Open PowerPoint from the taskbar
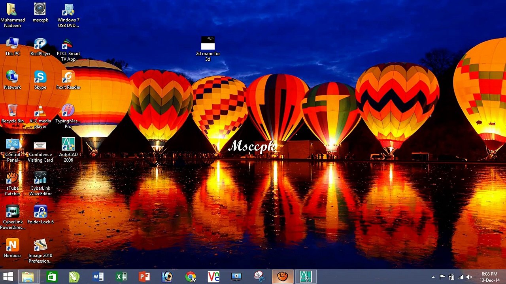Viewport: 506px width, 284px height. 144,277
